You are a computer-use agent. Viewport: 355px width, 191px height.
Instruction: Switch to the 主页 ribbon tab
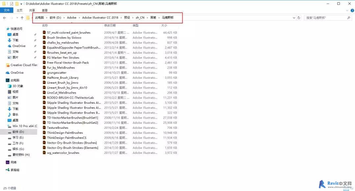point(19,11)
